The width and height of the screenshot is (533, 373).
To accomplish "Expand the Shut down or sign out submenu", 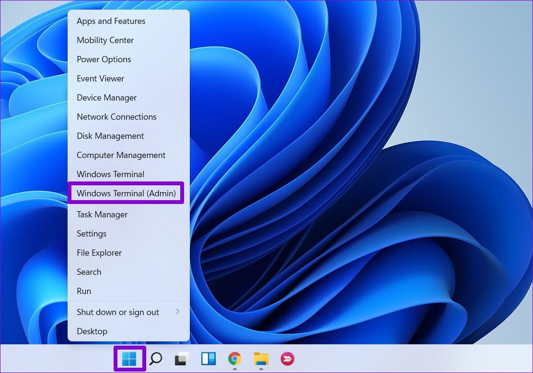I will 118,312.
